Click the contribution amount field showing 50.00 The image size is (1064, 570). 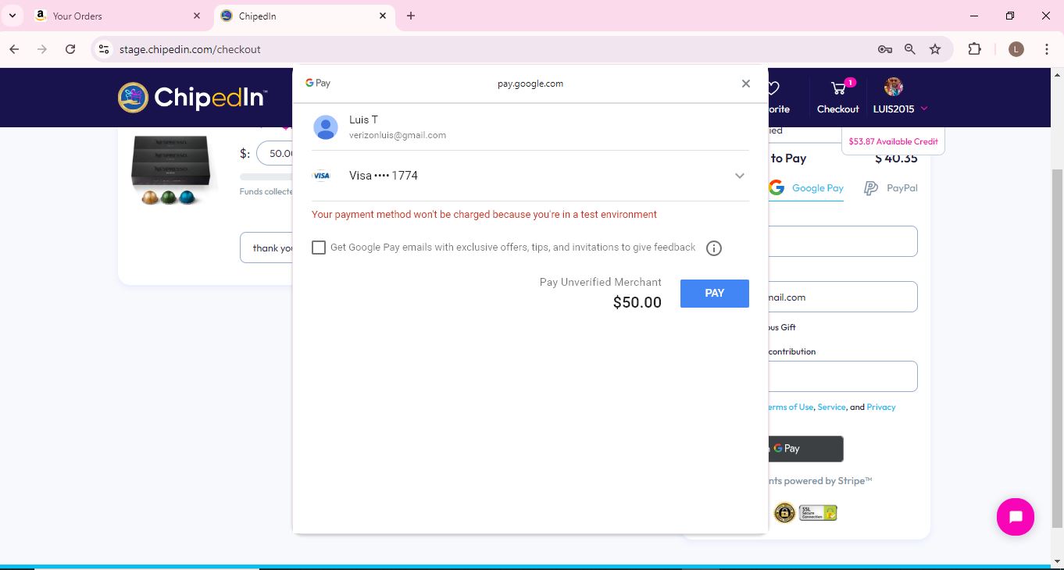pos(275,154)
